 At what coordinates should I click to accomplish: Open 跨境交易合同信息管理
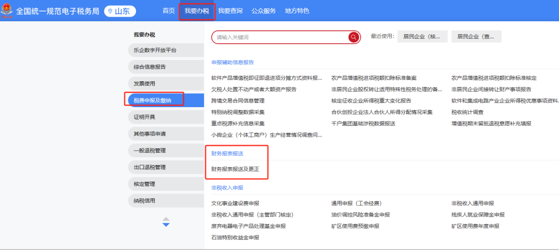pyautogui.click(x=238, y=100)
